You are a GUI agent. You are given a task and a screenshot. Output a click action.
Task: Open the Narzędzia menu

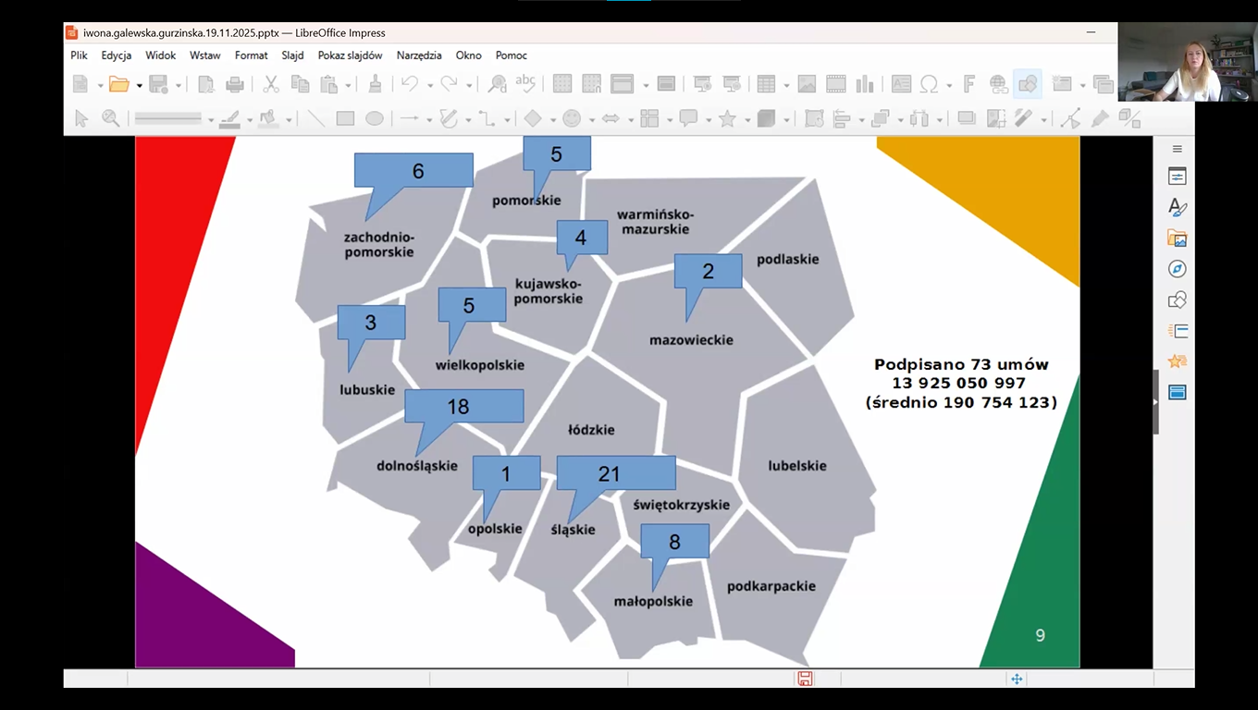click(x=419, y=55)
